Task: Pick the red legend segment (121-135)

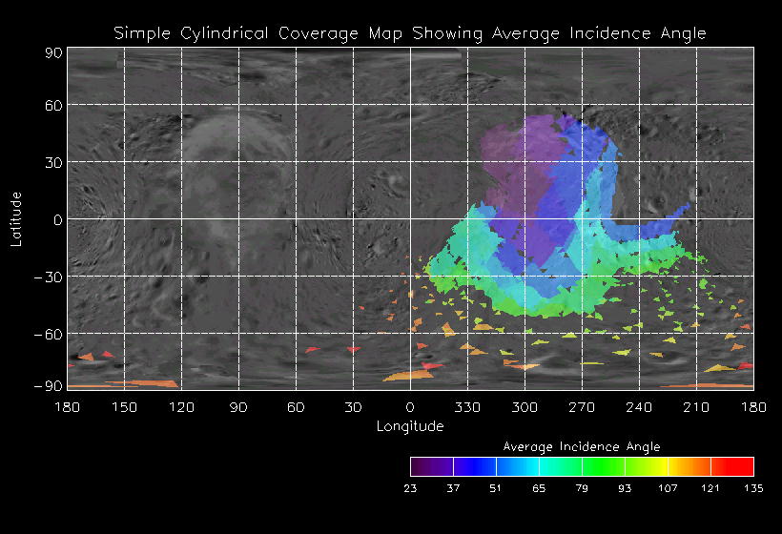Action: click(732, 466)
